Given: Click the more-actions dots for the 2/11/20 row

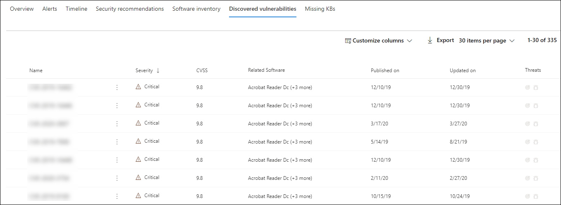Looking at the screenshot, I should tap(117, 178).
